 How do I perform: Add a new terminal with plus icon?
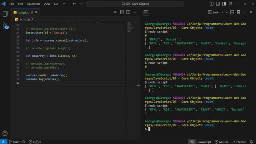[223, 12]
